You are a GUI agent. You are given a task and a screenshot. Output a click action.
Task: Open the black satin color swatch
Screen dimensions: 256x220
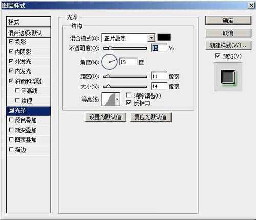[x=164, y=37]
